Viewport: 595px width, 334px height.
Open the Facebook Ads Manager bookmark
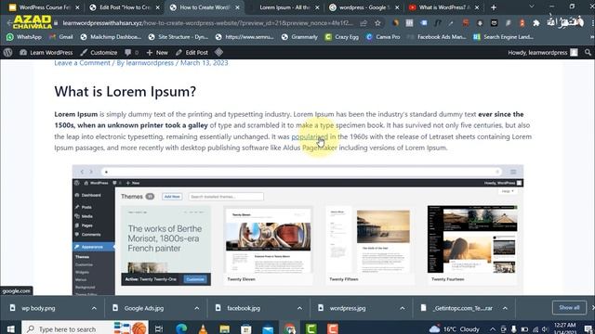pos(436,37)
